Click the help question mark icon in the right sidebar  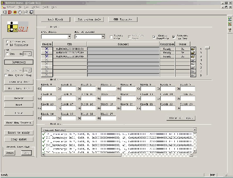230,29
